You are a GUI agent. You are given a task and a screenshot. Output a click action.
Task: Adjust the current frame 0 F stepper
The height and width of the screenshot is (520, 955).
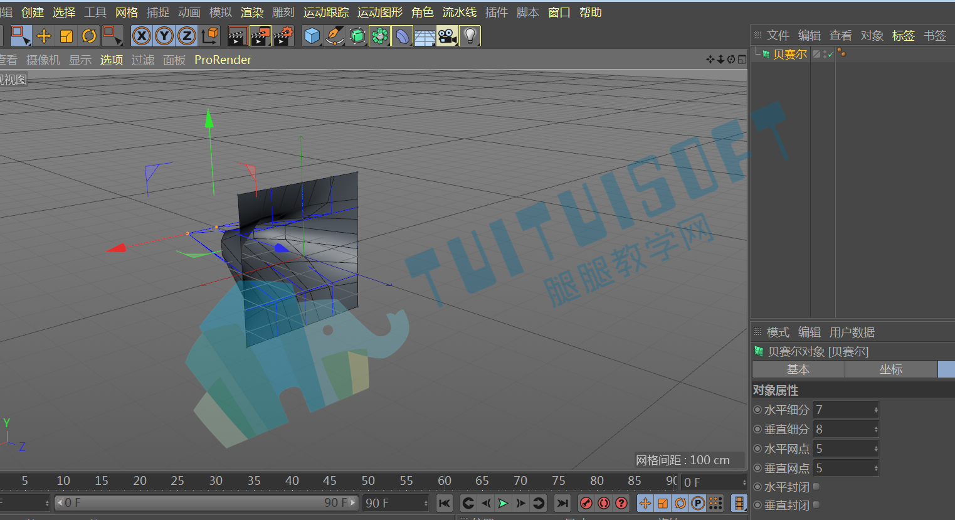[744, 482]
